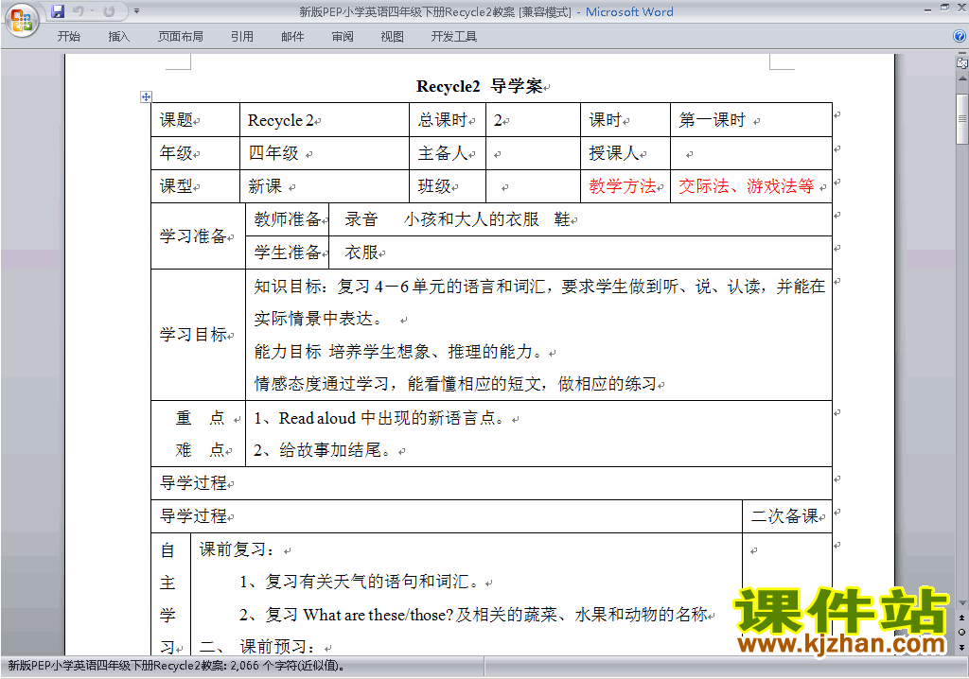
Task: Minimize the Word window
Action: 927,9
